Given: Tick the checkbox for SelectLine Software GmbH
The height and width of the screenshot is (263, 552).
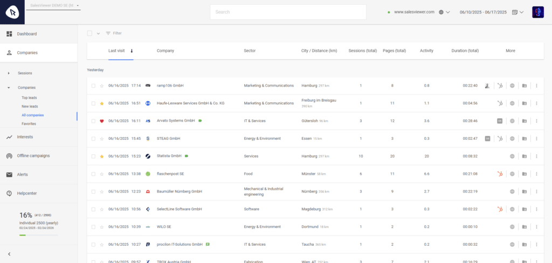Looking at the screenshot, I should click(93, 209).
